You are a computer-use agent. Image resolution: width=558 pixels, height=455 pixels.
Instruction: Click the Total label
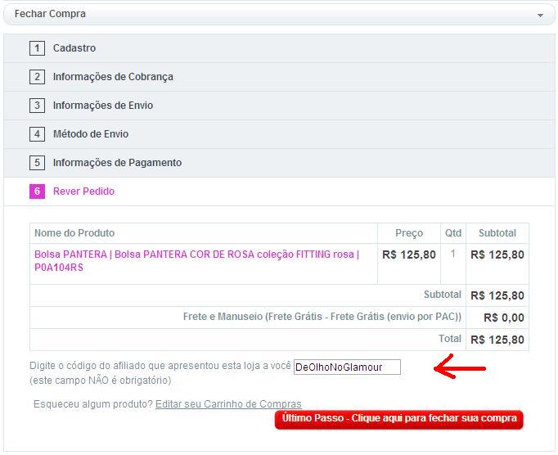[x=450, y=339]
